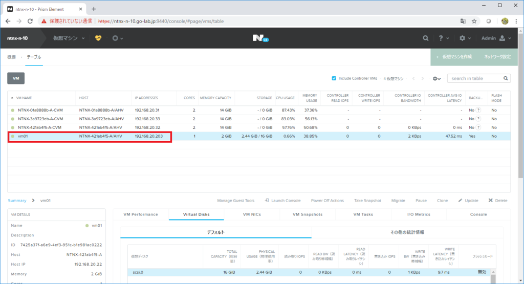Screen dimensions: 524x284
Task: Select the NTNX-01a8888b-A-CVM row
Action: [259, 110]
